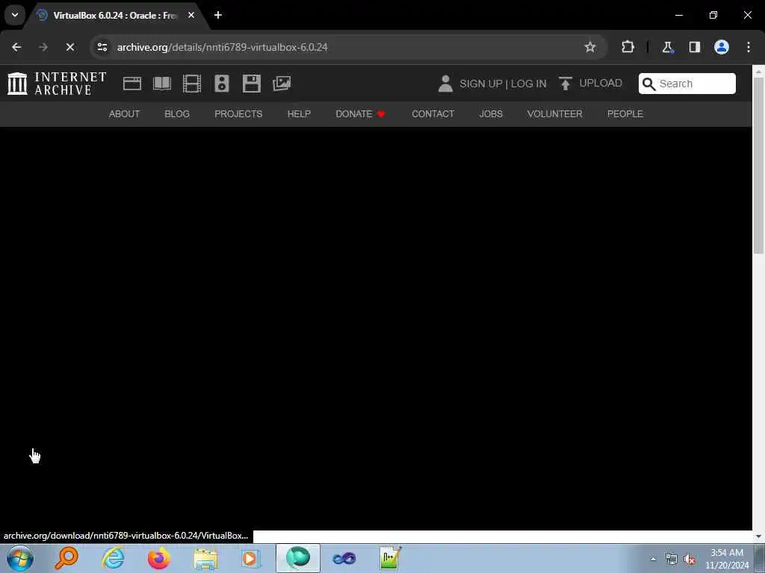Screen dimensions: 765x573
Task: Click the scrollbar up arrow
Action: pos(758,72)
